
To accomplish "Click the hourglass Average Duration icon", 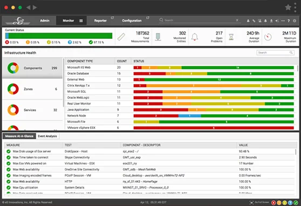I will (x=231, y=37).
